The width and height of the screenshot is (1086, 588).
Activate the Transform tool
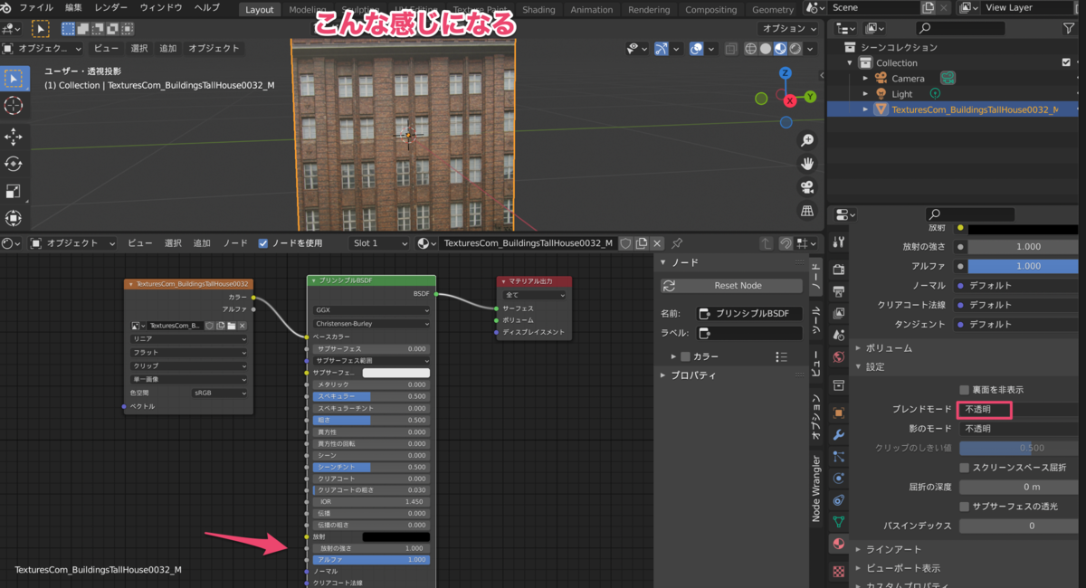pyautogui.click(x=14, y=218)
